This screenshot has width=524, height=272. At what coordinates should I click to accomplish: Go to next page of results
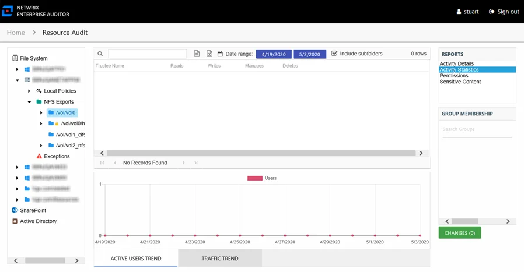(x=183, y=163)
